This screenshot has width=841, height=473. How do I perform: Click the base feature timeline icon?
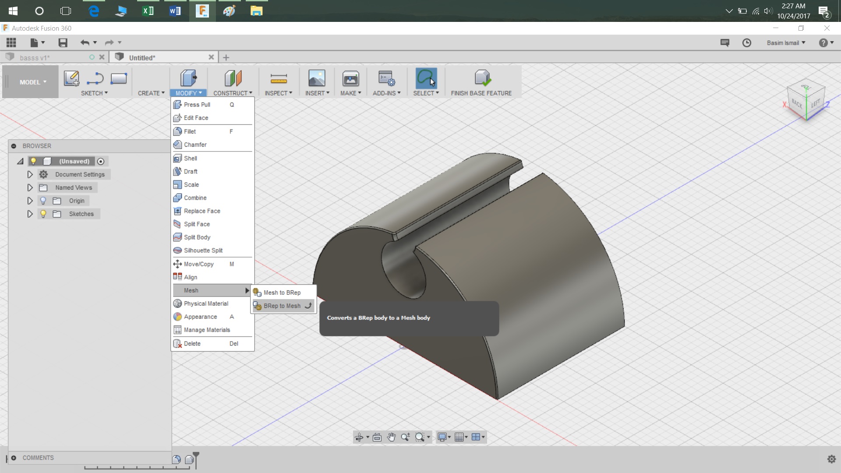click(189, 459)
